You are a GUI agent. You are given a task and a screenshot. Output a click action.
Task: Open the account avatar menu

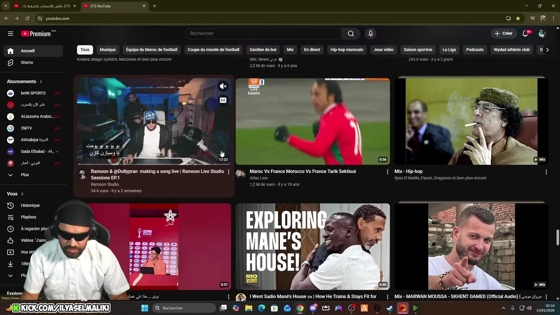click(542, 34)
